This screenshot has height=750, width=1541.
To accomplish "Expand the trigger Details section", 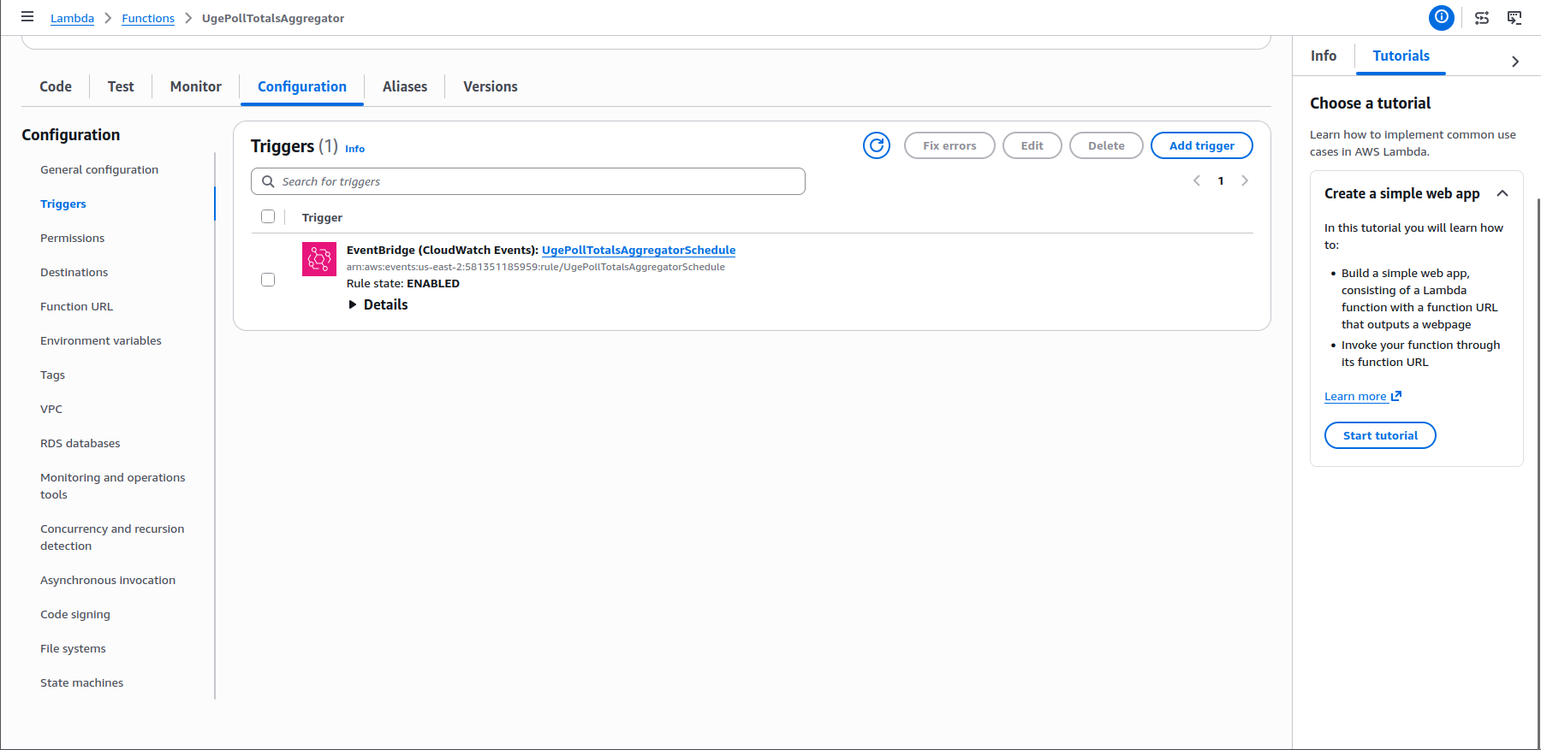I will click(x=378, y=304).
